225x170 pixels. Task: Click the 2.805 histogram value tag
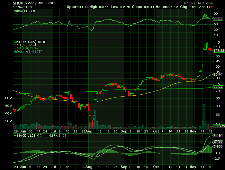218,146
